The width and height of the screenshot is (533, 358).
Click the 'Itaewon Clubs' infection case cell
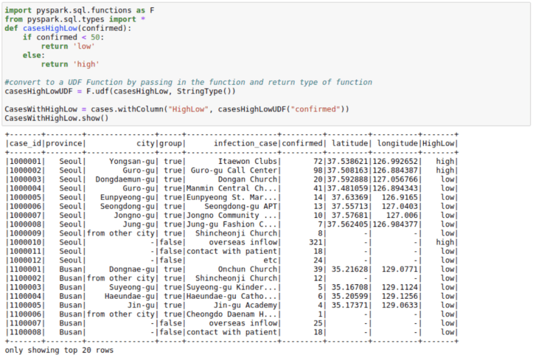coord(248,161)
